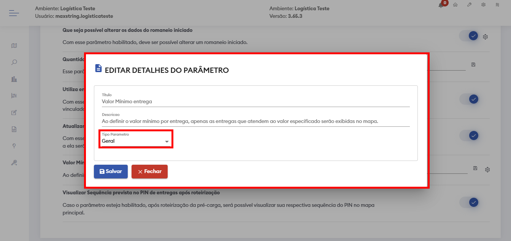Click 'Versão: 3.65.3' text

[286, 16]
